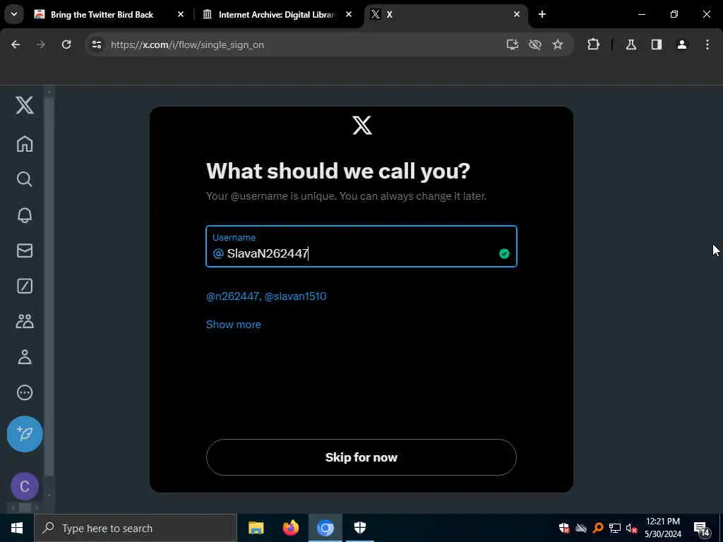Click the volume muted tray icon
The width and height of the screenshot is (723, 542).
[632, 528]
